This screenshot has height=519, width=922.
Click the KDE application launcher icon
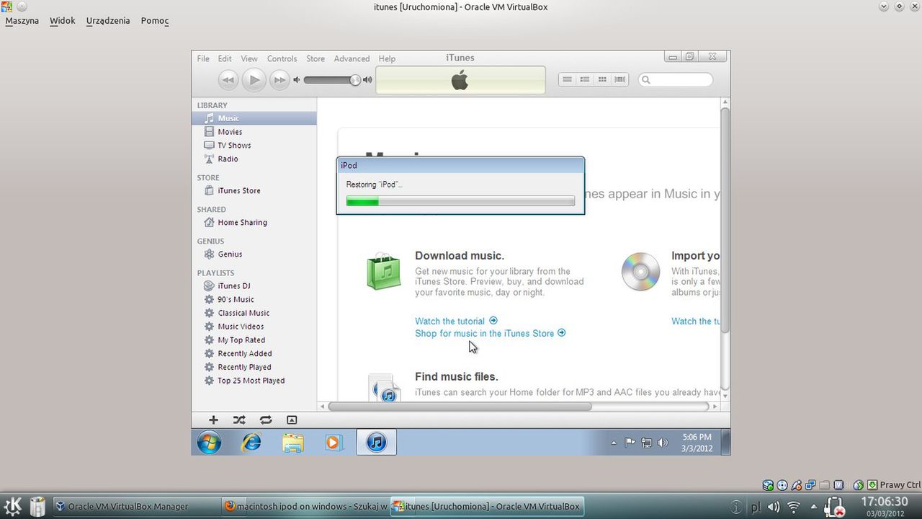(x=12, y=506)
